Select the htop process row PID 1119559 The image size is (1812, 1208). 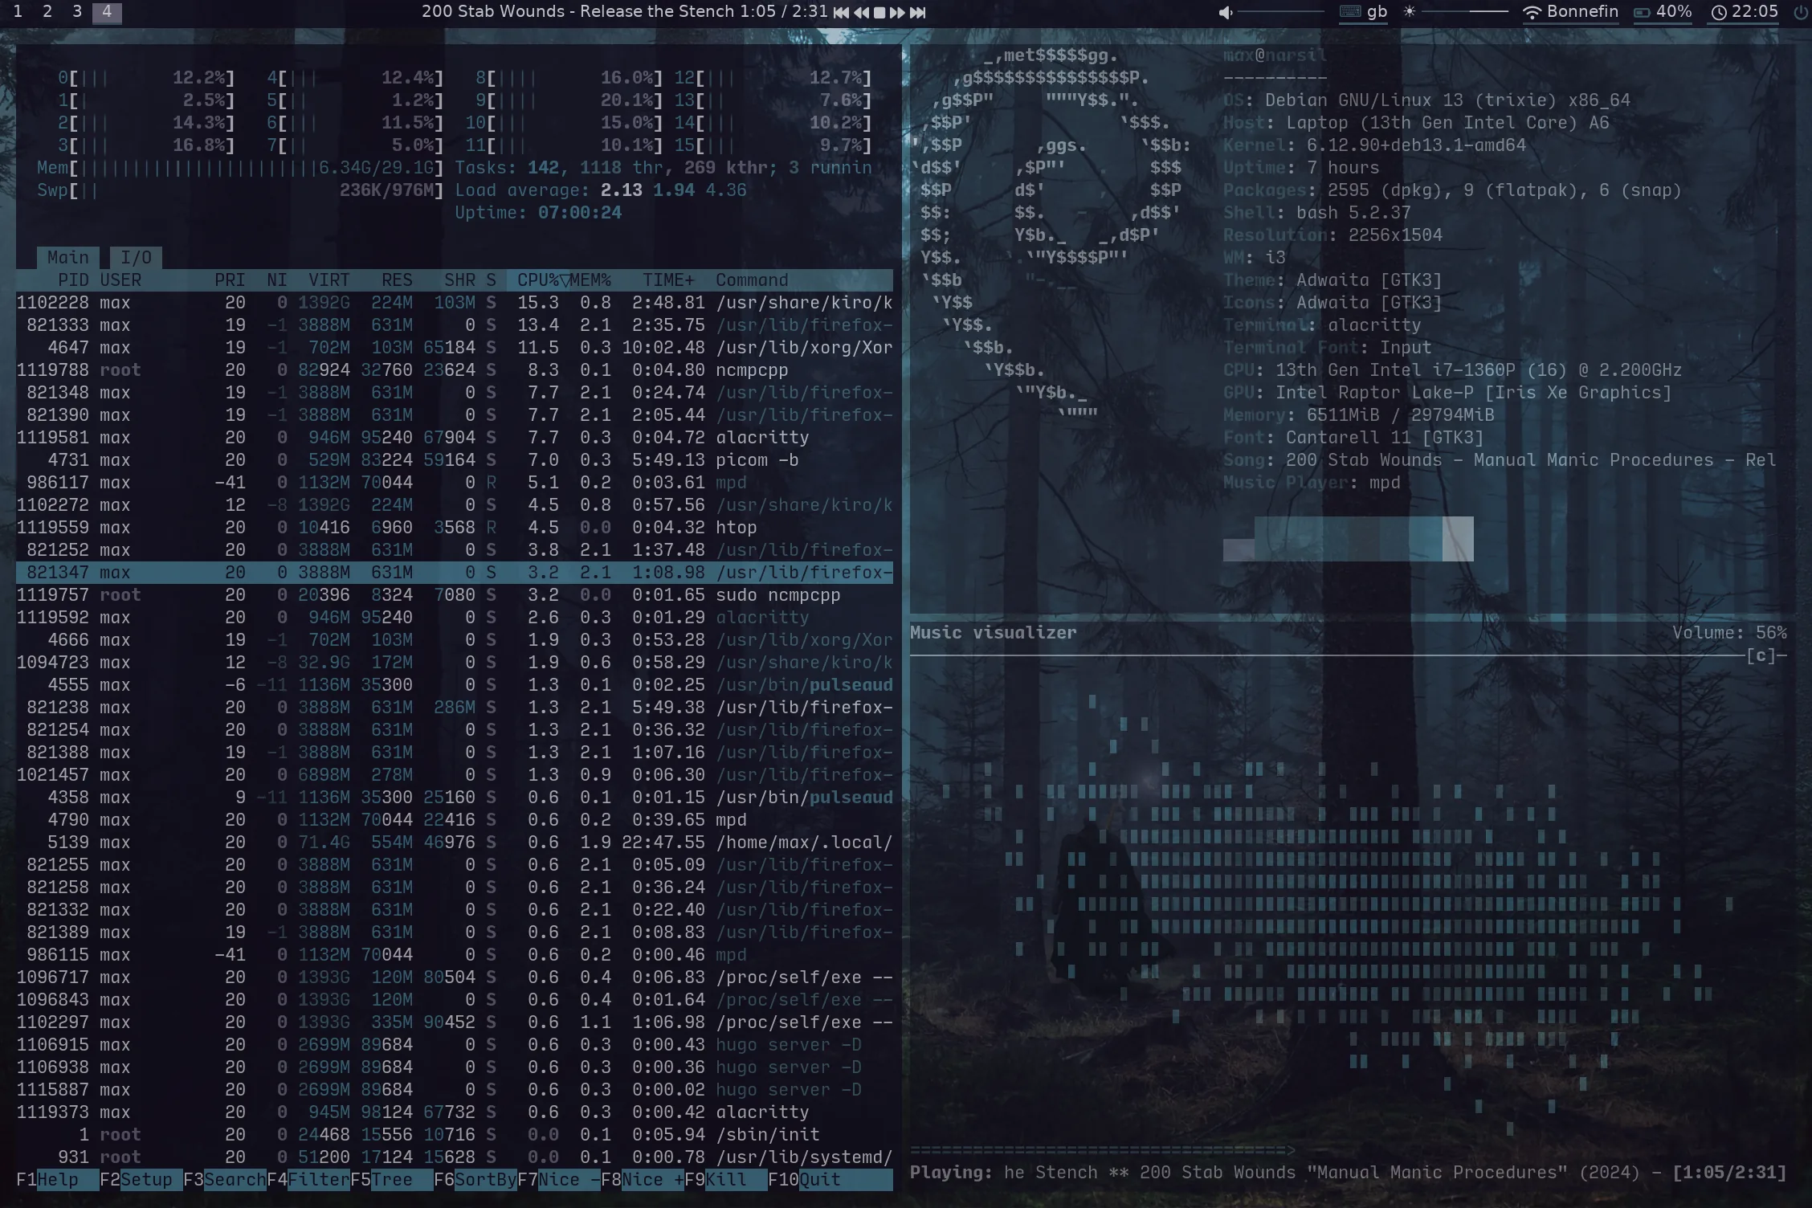tap(455, 528)
